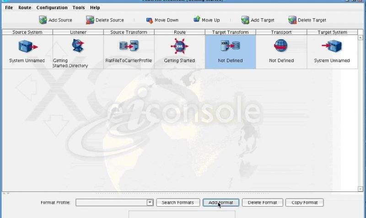Click the FlatFileToCarrierProfile label

click(x=129, y=61)
